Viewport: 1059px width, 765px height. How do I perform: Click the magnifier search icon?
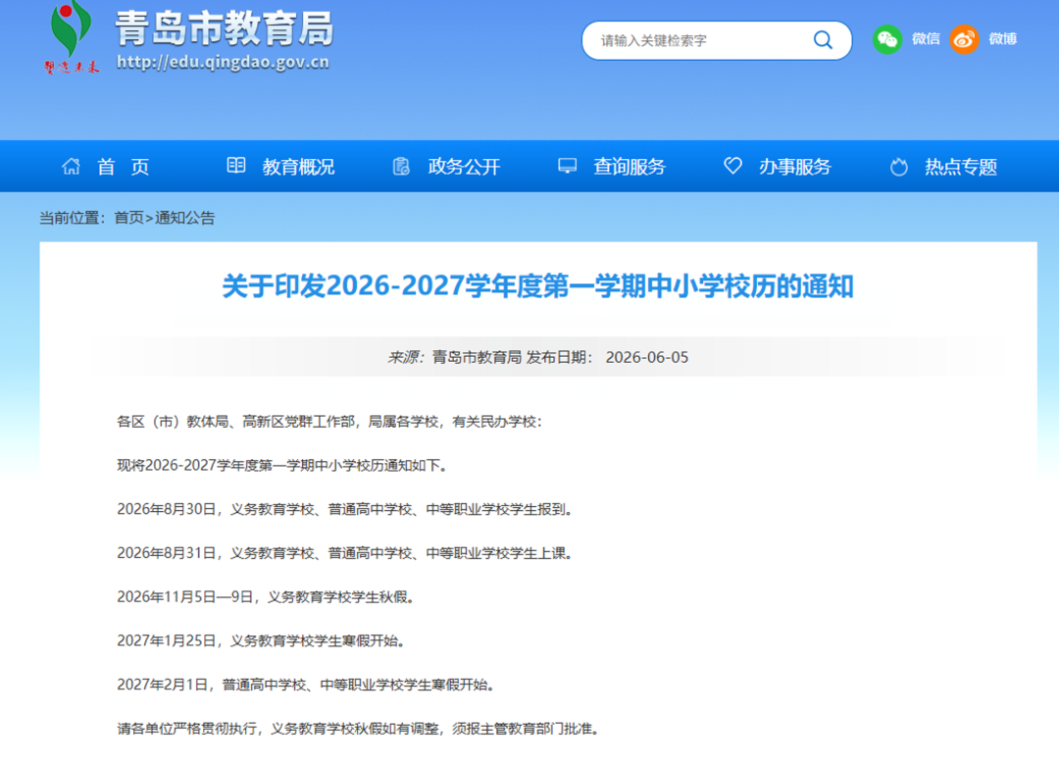(x=823, y=40)
